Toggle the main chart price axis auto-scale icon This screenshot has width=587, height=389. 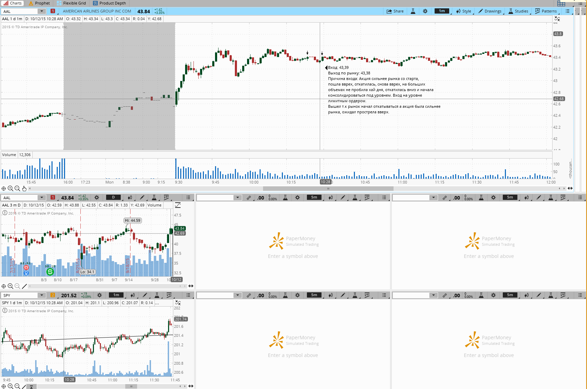tap(557, 19)
